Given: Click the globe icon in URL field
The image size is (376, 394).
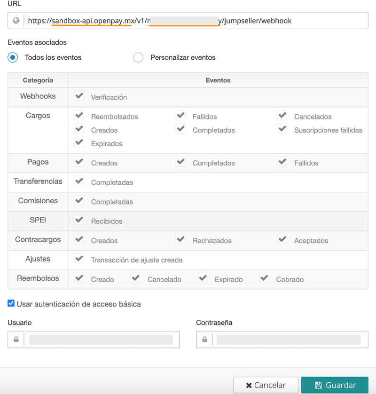Looking at the screenshot, I should tap(16, 21).
